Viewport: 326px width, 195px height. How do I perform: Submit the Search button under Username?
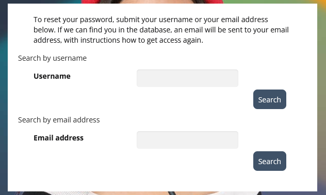point(270,99)
